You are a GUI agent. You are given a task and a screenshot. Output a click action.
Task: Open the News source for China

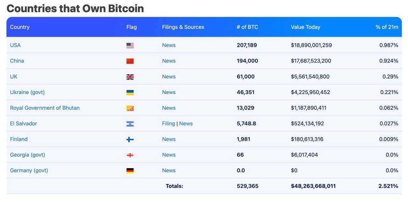pyautogui.click(x=169, y=61)
